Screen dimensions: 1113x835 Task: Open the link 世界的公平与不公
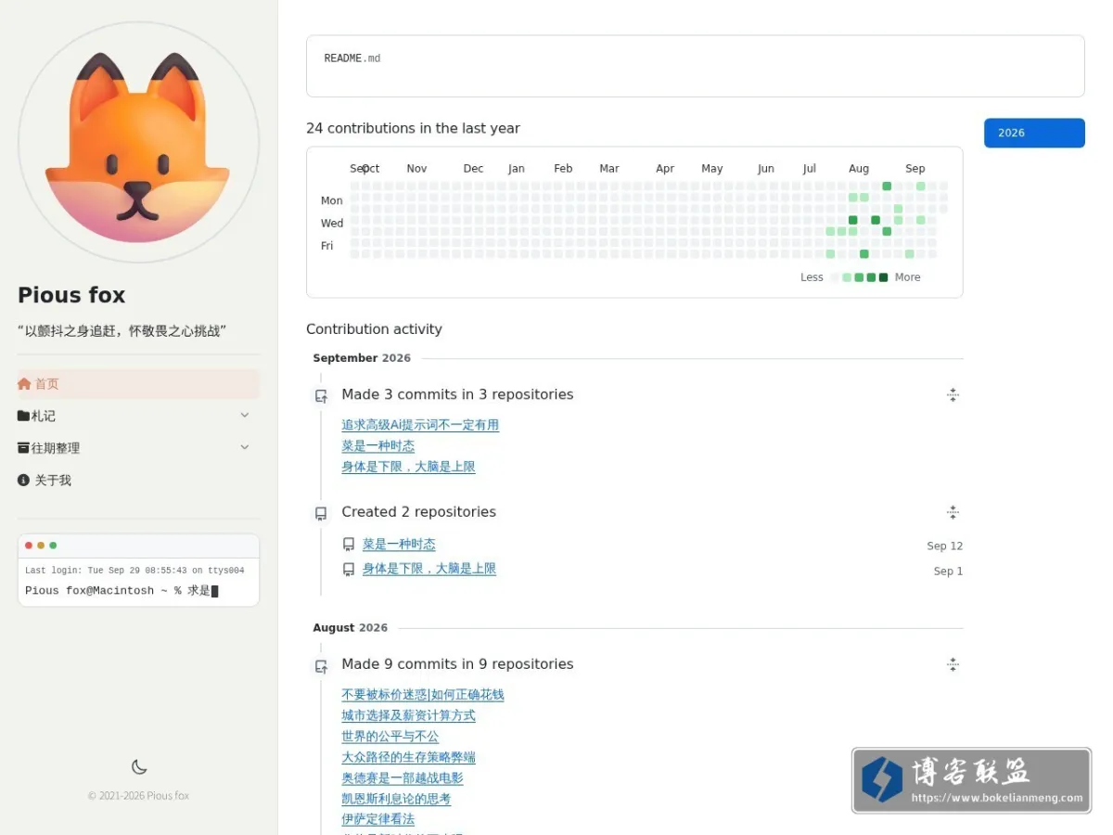(390, 737)
